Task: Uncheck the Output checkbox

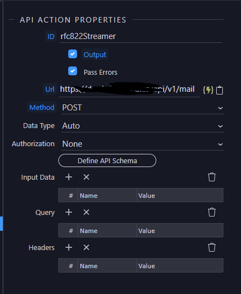Action: click(x=73, y=54)
